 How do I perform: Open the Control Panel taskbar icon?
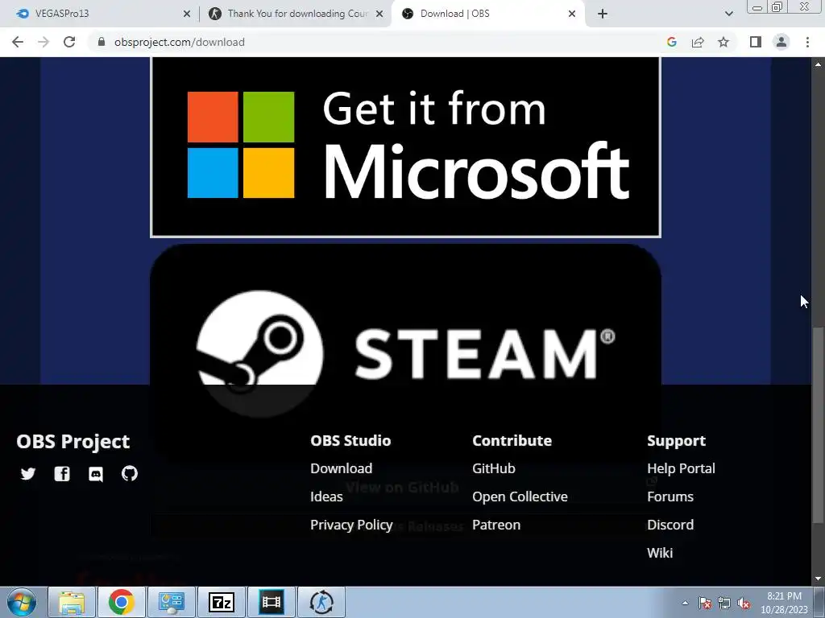click(x=172, y=602)
